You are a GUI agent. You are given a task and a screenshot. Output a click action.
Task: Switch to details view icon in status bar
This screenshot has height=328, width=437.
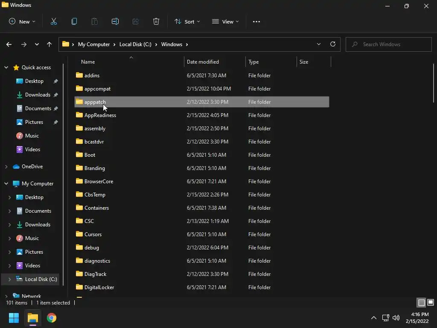[421, 302]
